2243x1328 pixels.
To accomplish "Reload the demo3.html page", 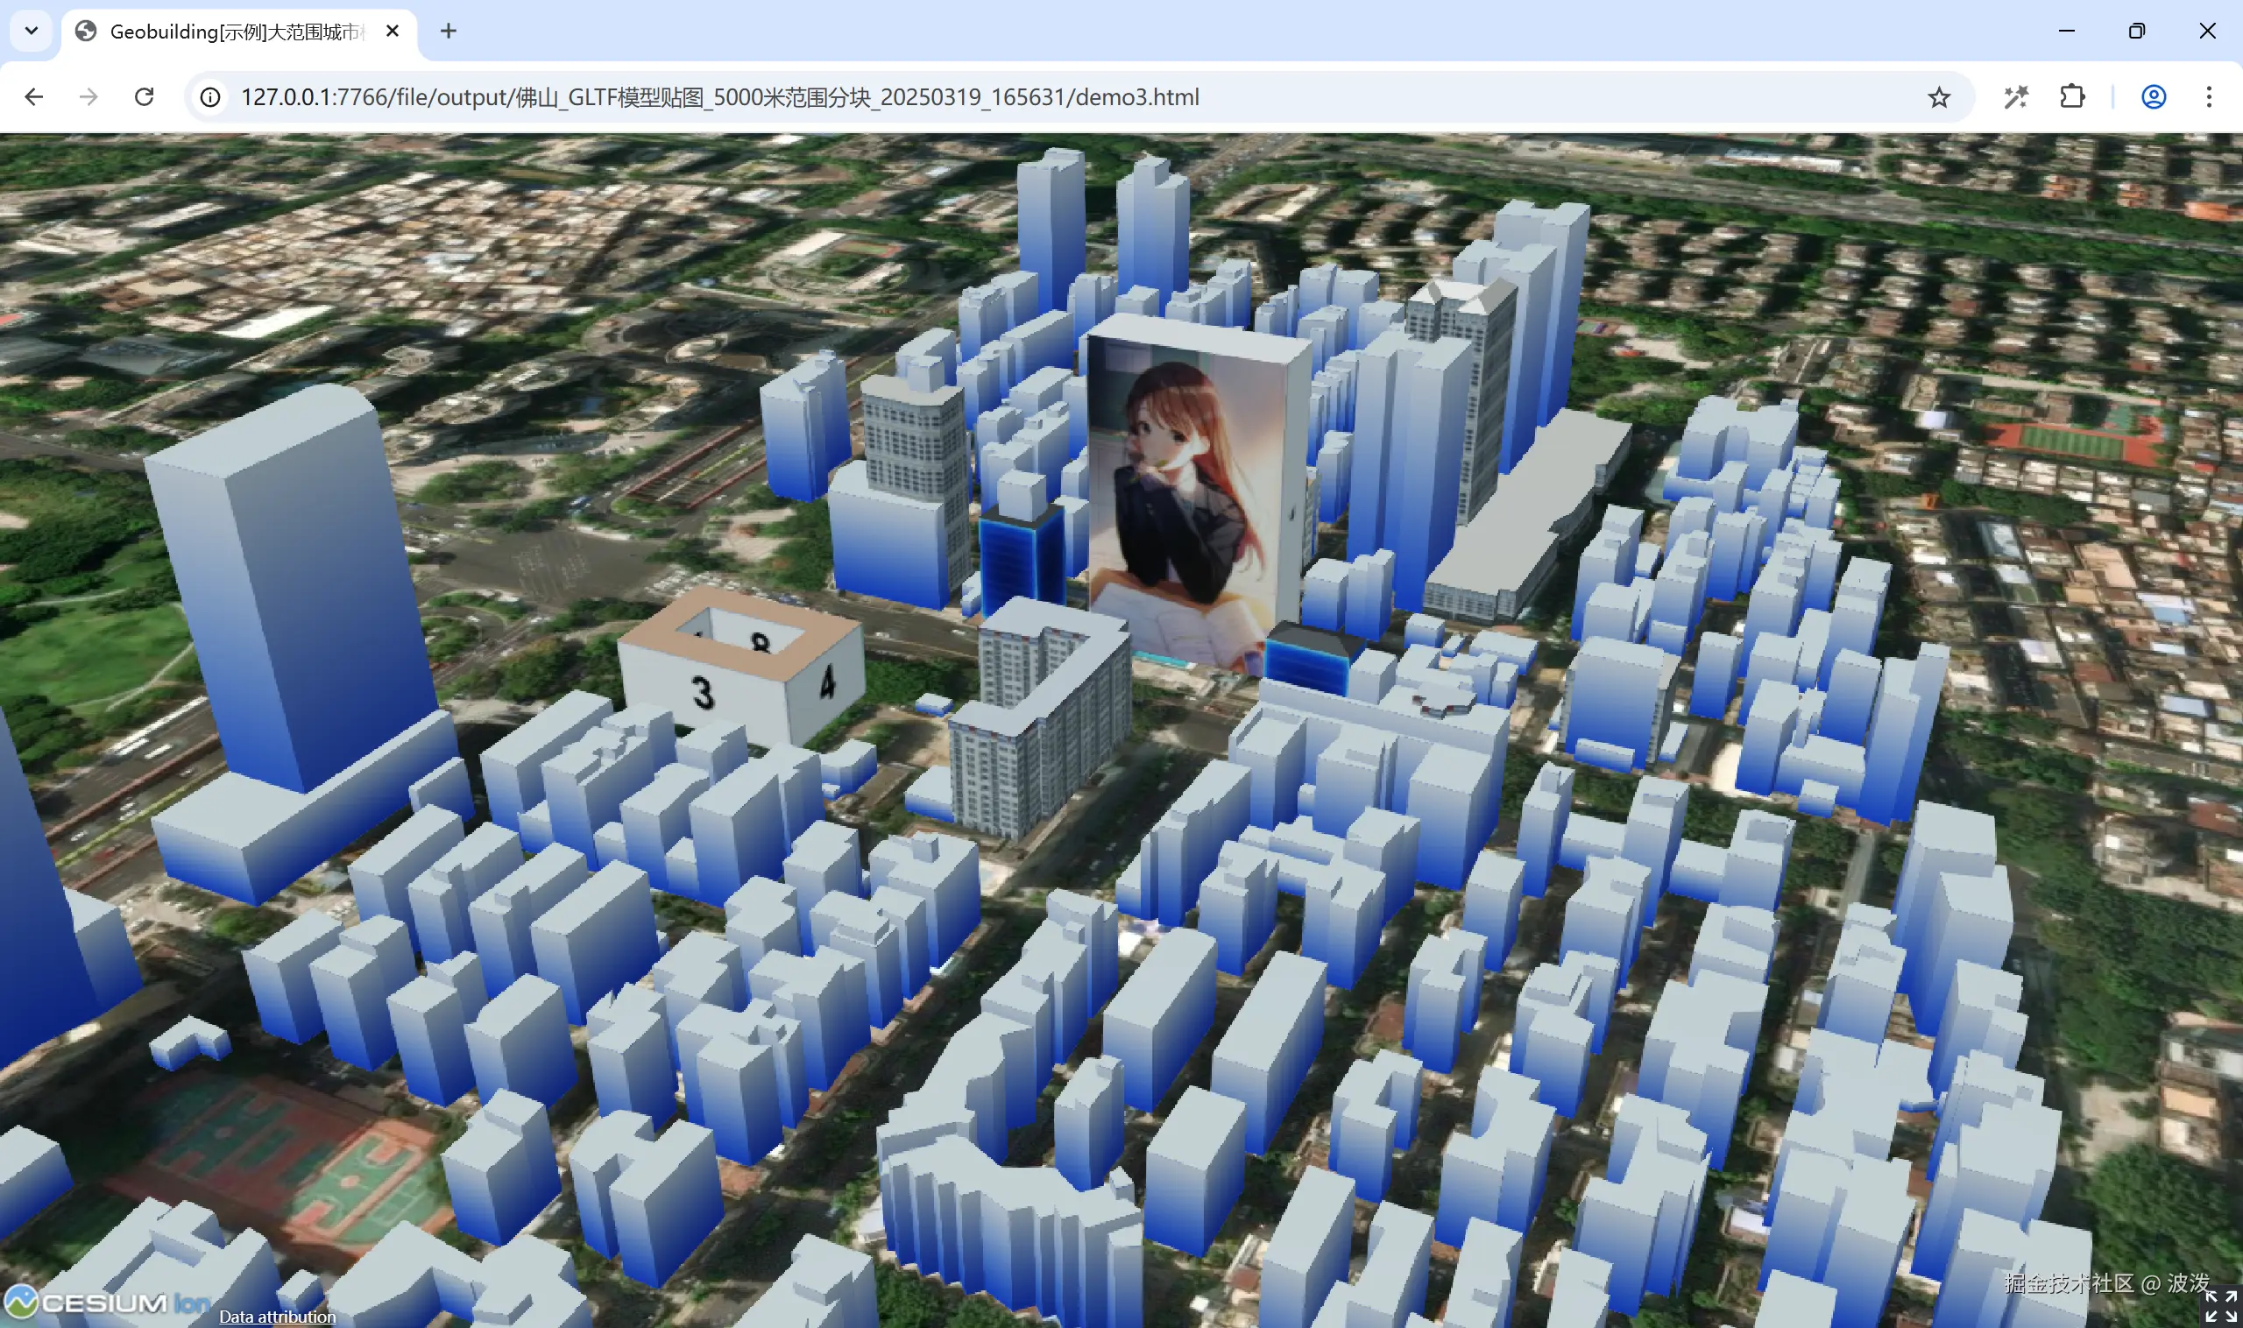I will (144, 96).
